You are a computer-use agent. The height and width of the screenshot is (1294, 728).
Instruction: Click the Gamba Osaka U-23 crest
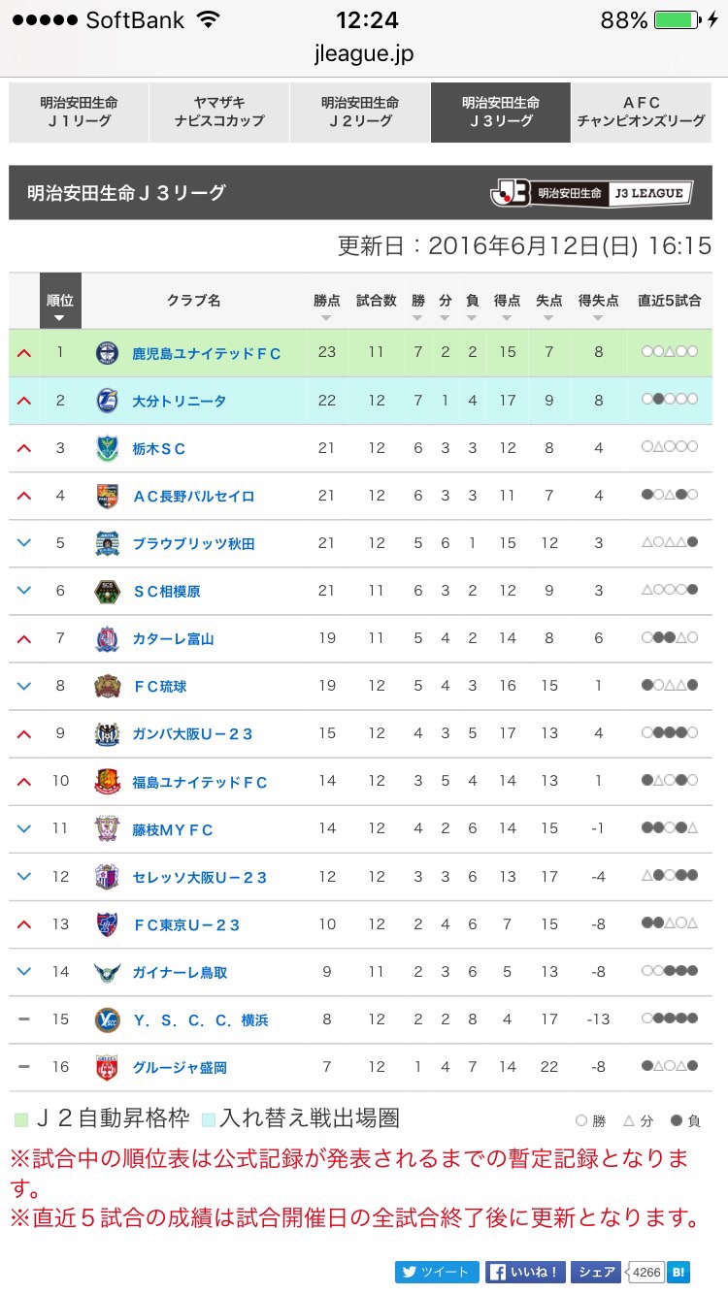(x=107, y=733)
